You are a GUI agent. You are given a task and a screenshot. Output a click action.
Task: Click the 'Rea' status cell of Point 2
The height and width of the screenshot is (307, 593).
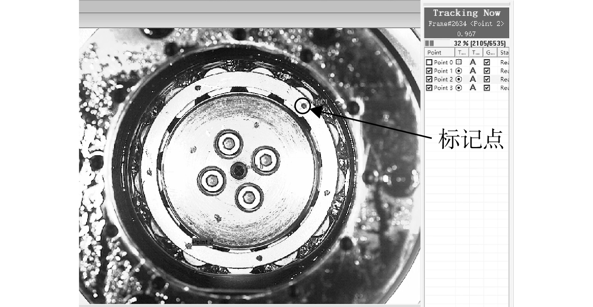pos(504,79)
